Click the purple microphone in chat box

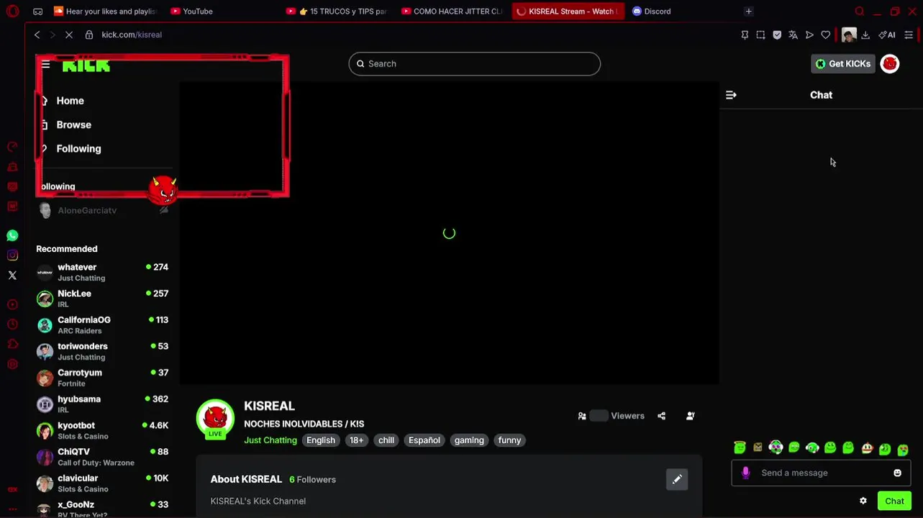coord(745,473)
